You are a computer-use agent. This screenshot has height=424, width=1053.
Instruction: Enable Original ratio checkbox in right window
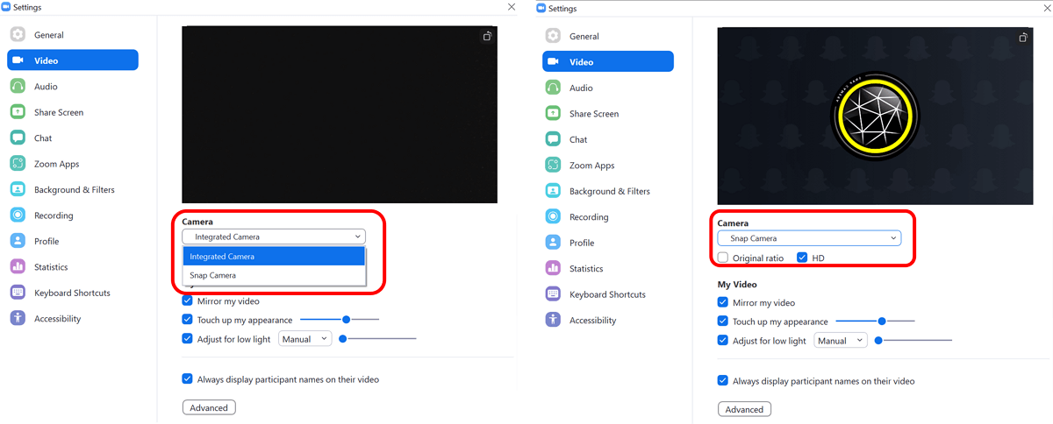(x=722, y=258)
